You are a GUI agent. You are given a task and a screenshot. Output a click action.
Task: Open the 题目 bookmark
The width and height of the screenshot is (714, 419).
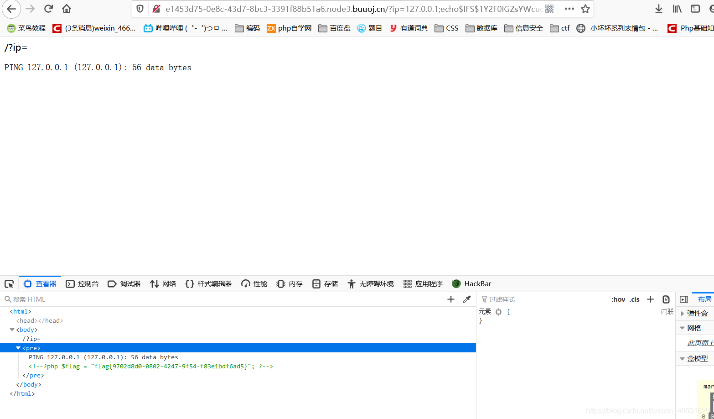click(370, 28)
